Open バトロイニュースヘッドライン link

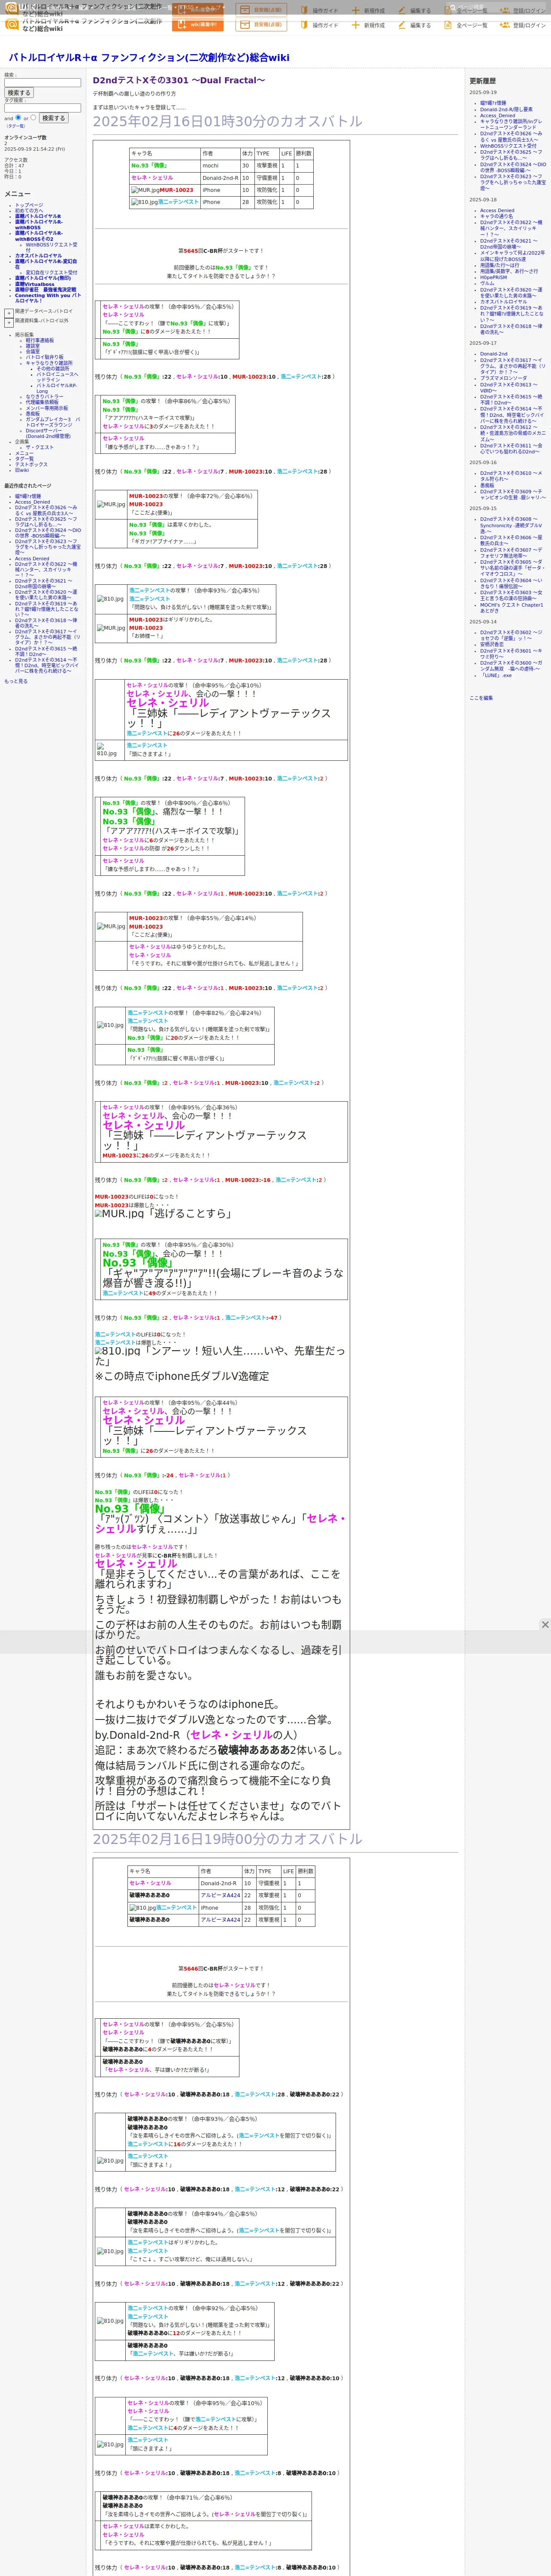[x=57, y=377]
